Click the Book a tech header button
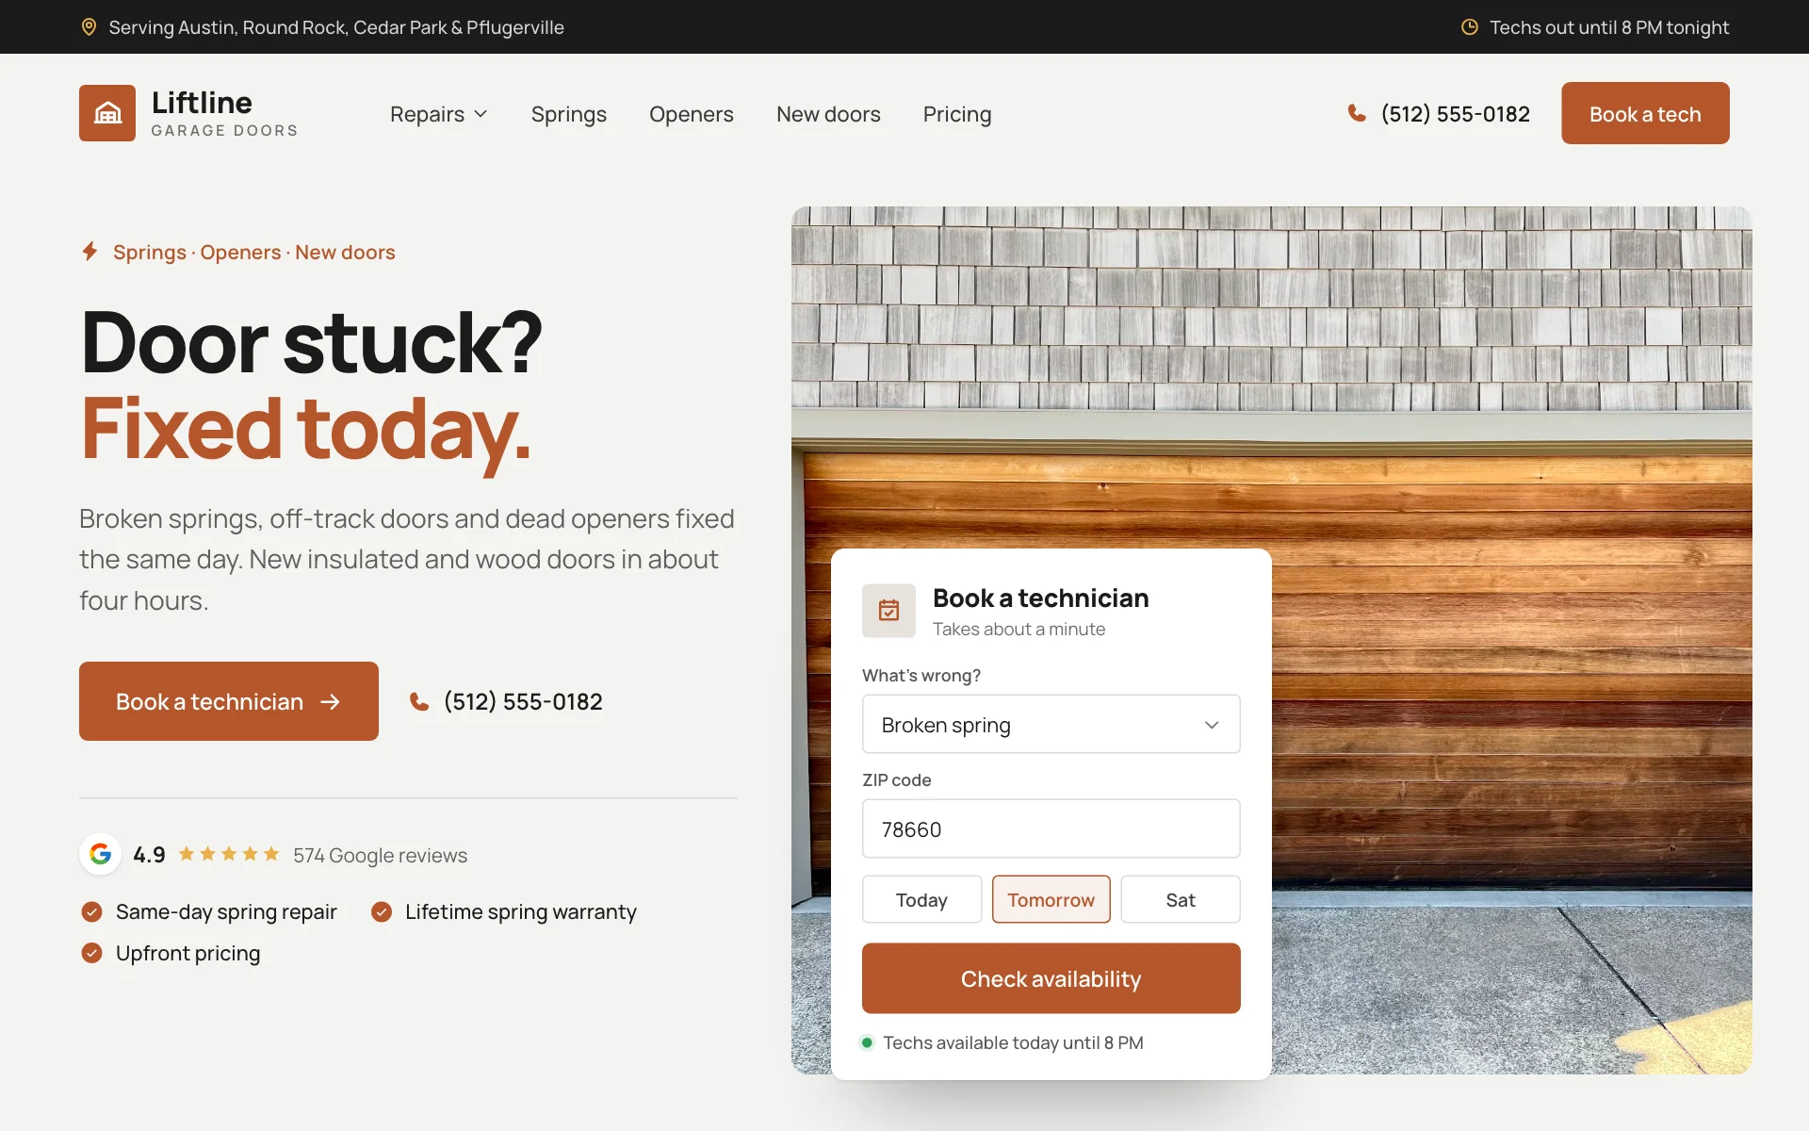 tap(1645, 113)
